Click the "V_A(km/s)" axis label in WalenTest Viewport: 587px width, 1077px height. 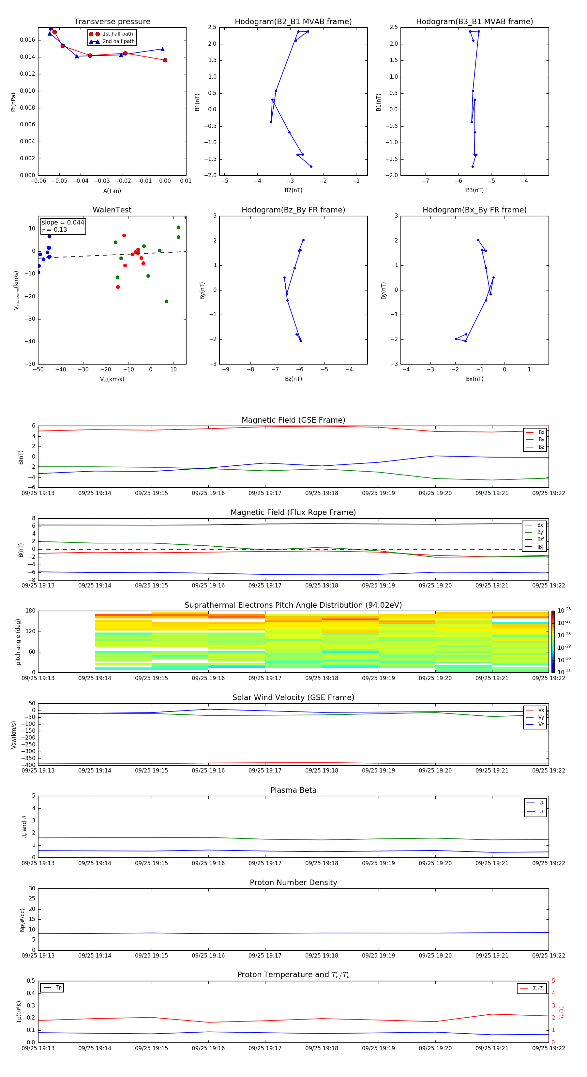click(112, 379)
